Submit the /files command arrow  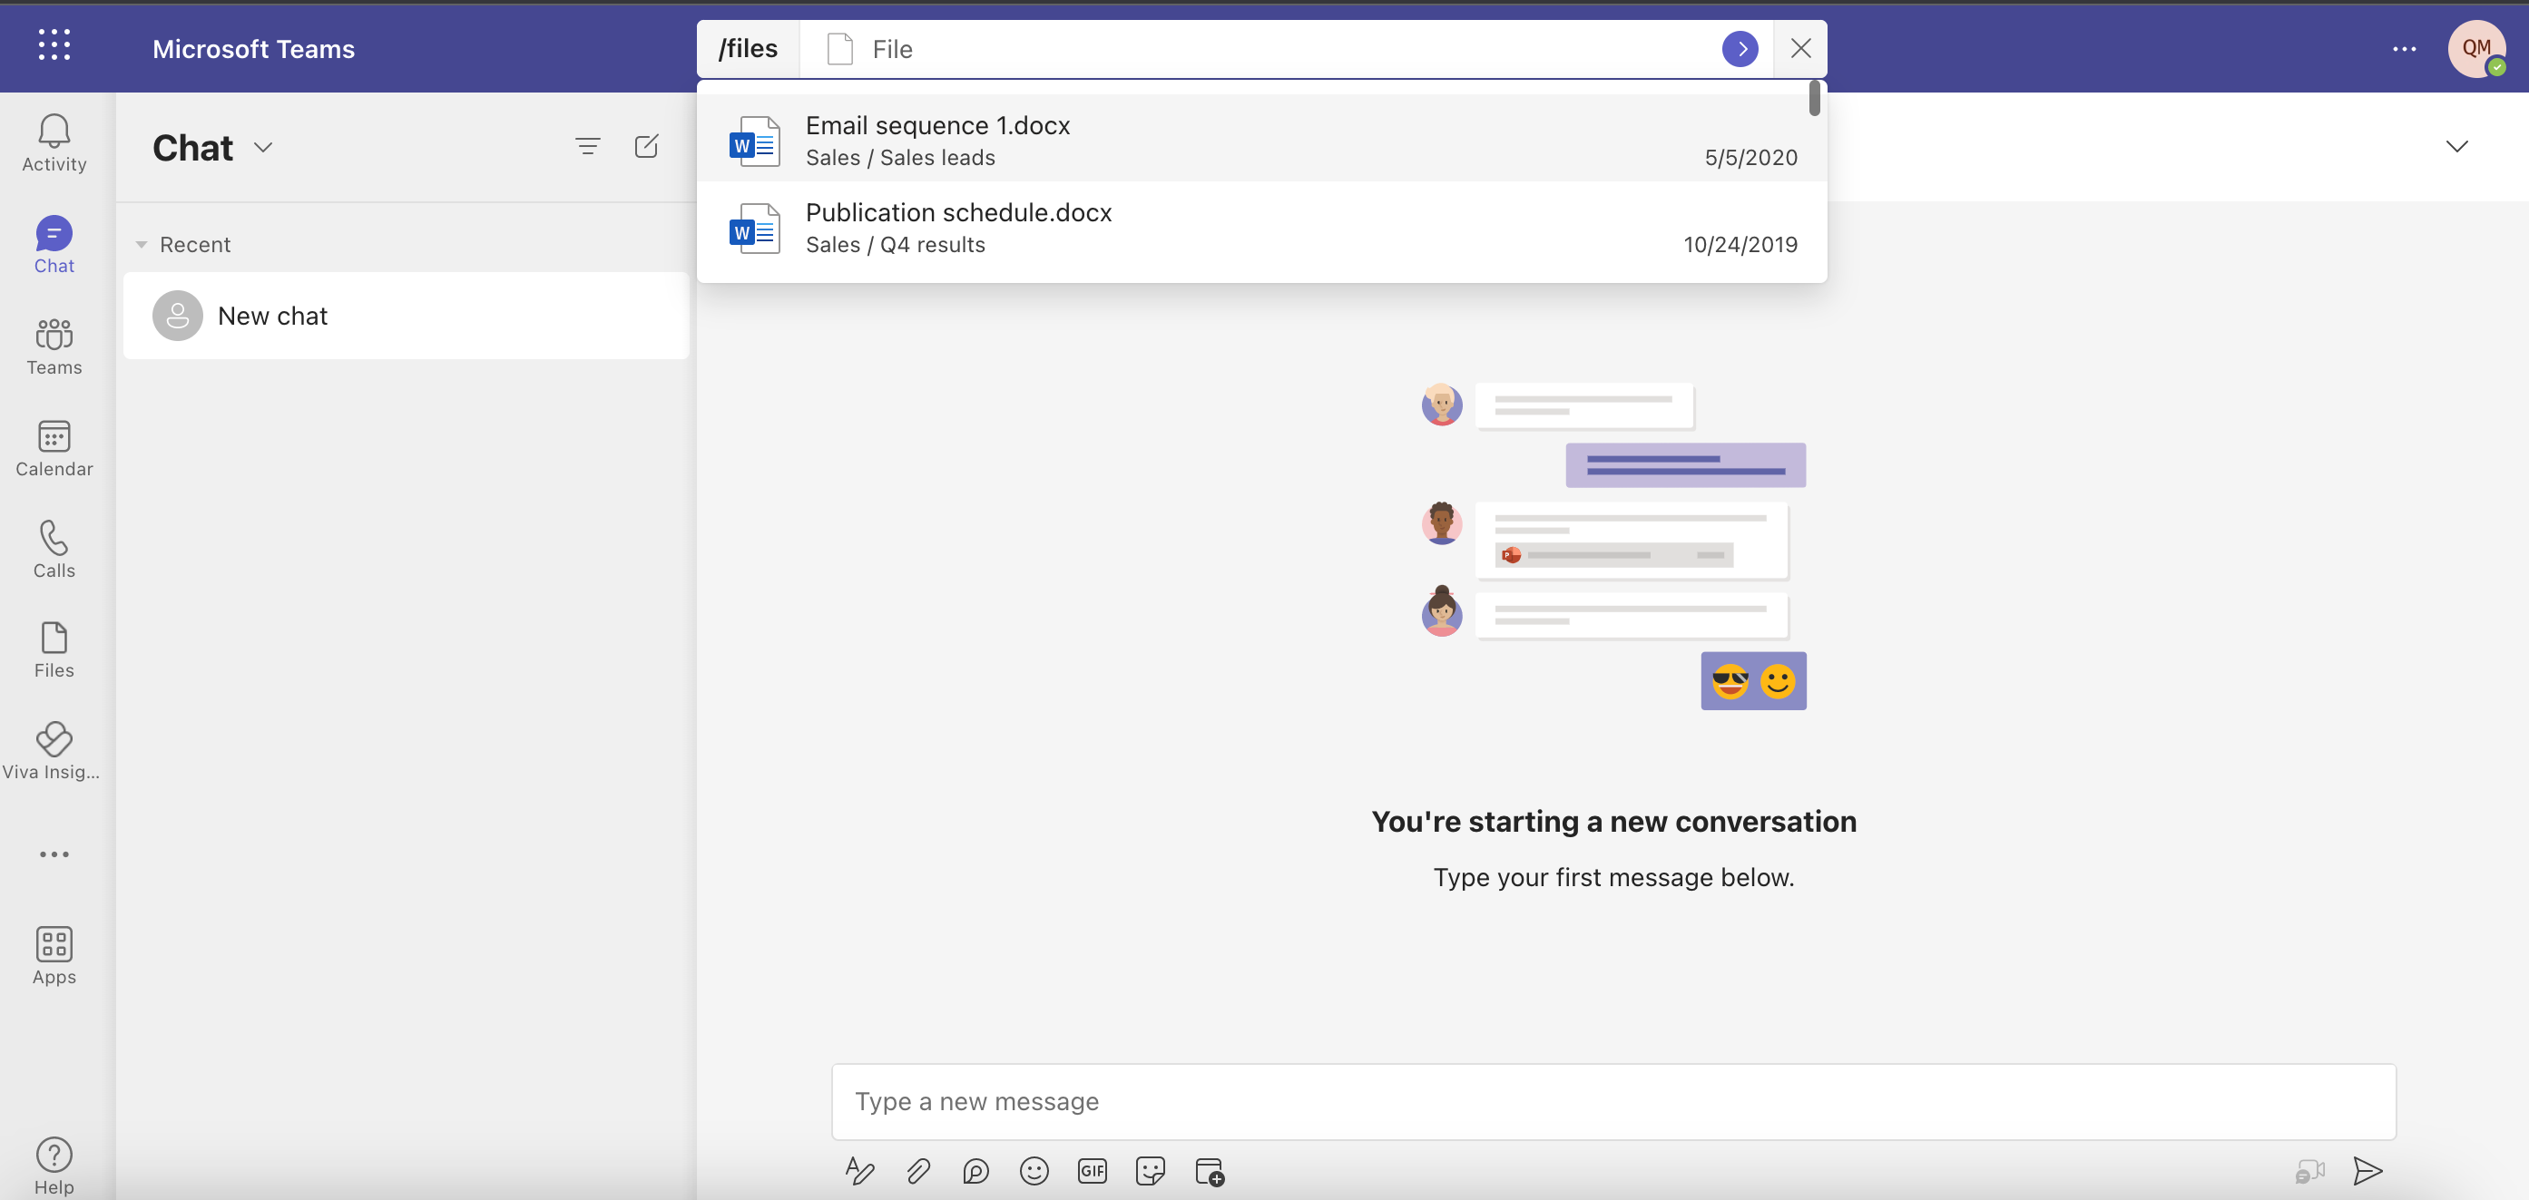tap(1740, 49)
